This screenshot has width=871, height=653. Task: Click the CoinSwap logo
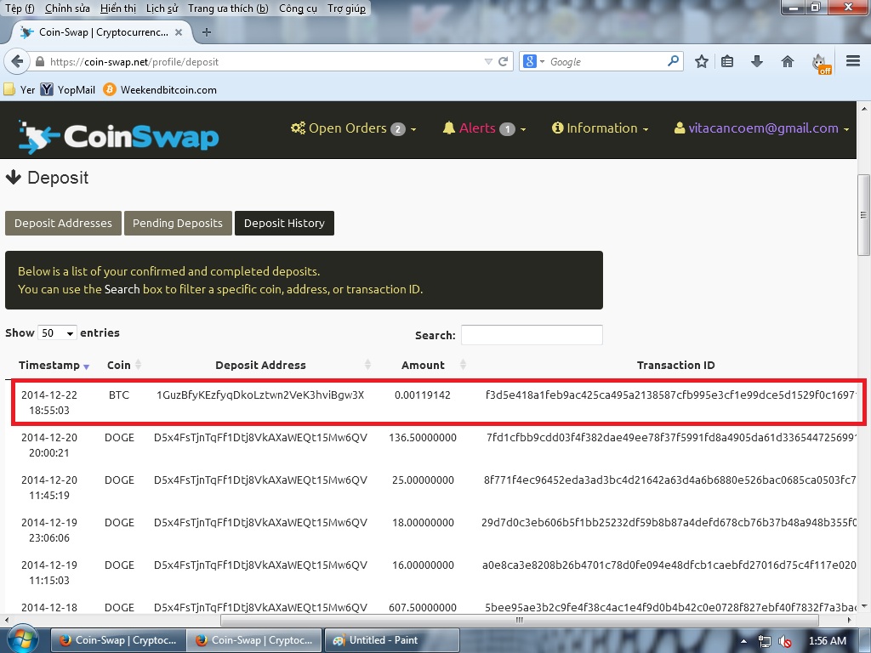click(118, 137)
